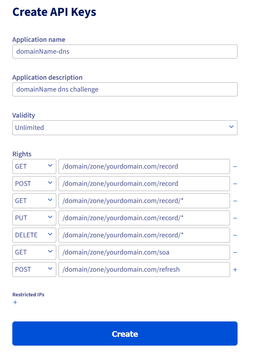Open the PUT method selector
271x354 pixels.
click(34, 218)
